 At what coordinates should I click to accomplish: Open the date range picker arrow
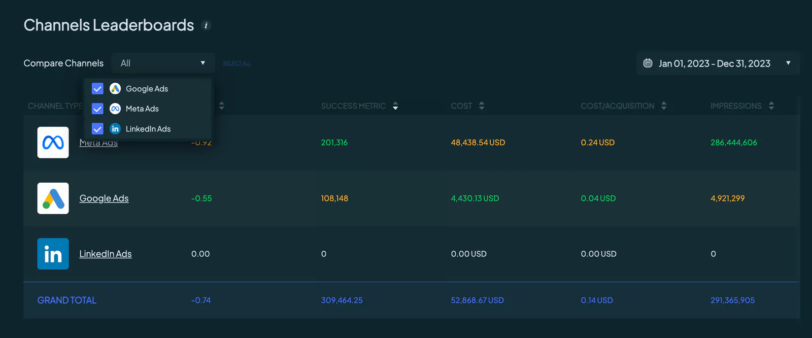pyautogui.click(x=788, y=63)
